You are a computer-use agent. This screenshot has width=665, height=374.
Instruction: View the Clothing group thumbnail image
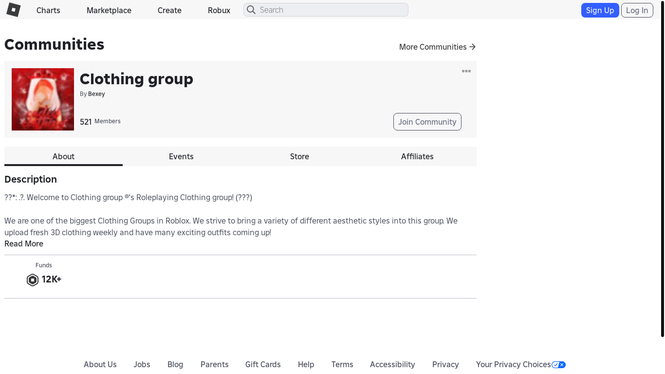pos(43,99)
